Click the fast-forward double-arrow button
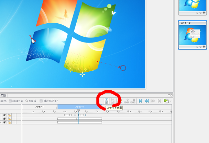Viewport: 209px width, 143px height. (x=153, y=101)
